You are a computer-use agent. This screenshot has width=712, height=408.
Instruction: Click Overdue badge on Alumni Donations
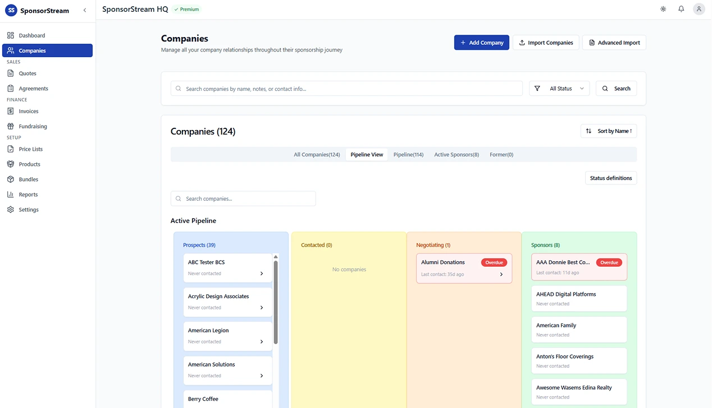(x=494, y=262)
